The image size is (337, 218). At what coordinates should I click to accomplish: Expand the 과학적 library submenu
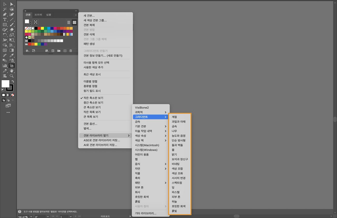(151, 112)
